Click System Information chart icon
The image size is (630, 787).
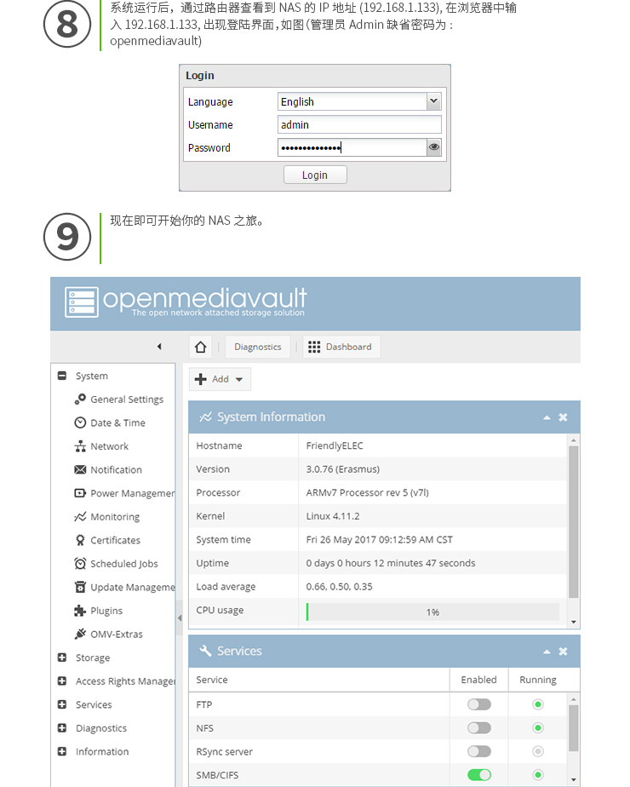(205, 417)
